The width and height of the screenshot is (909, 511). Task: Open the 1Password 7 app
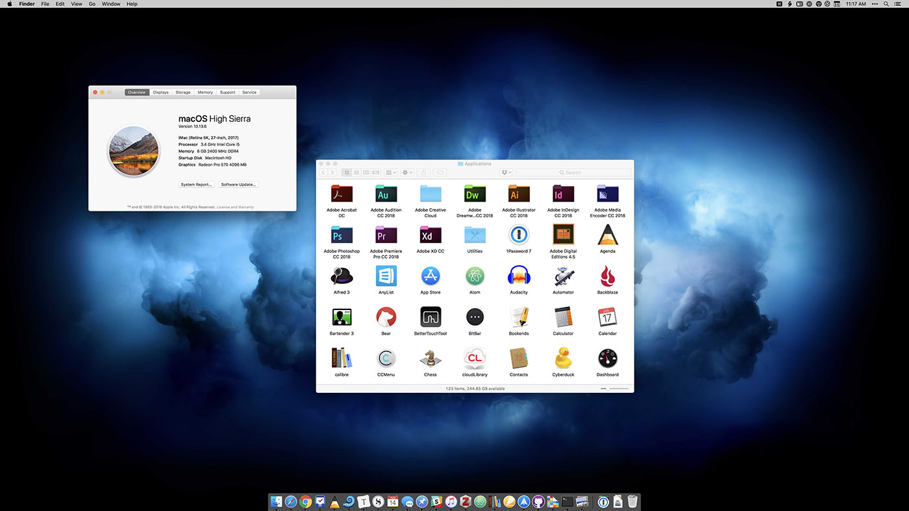519,235
